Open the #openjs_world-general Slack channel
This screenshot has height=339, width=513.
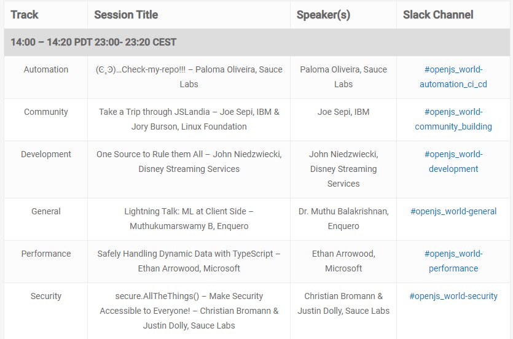453,211
